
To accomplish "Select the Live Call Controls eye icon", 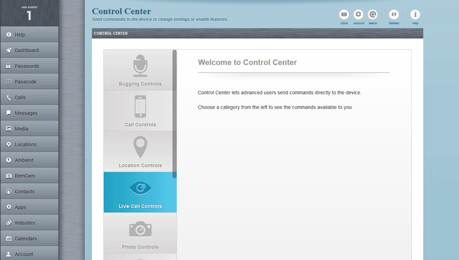I will pyautogui.click(x=140, y=188).
